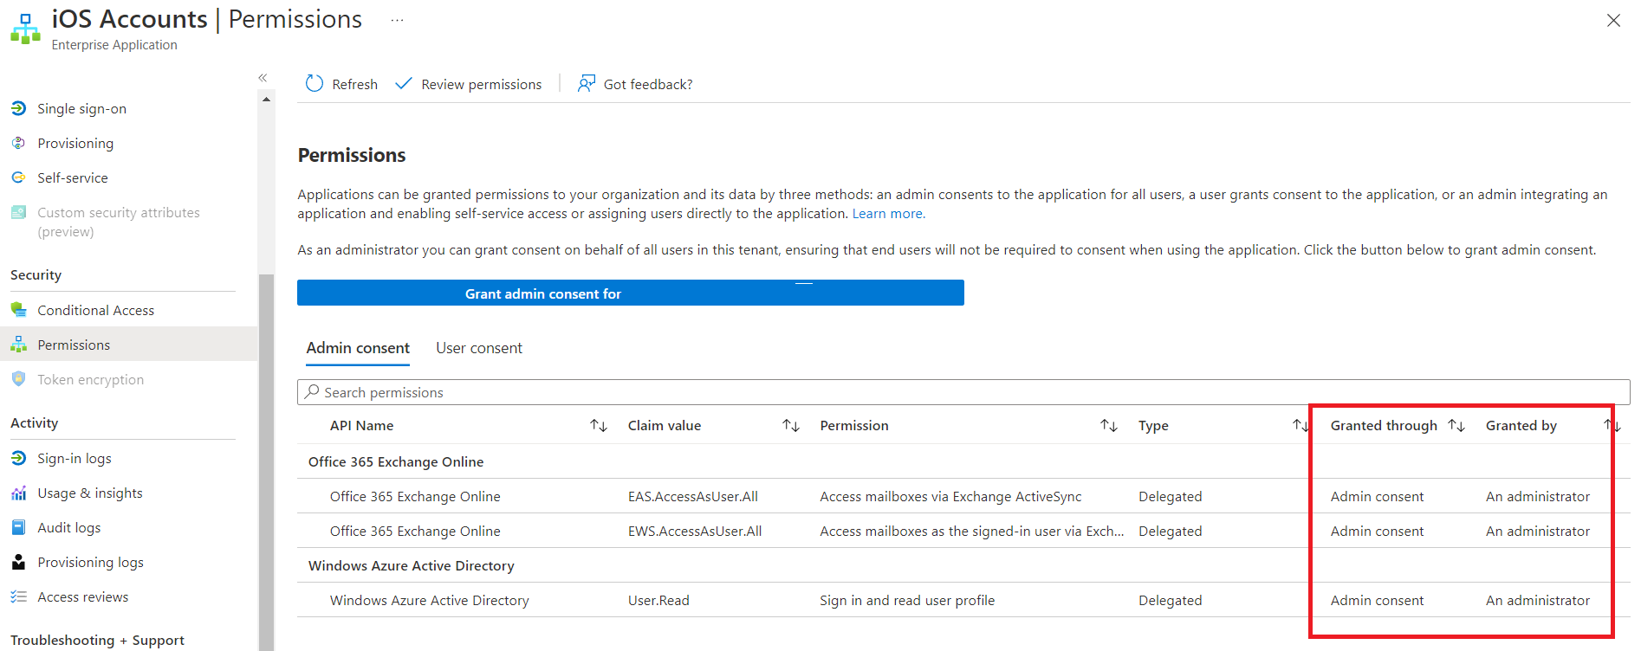The image size is (1641, 651).
Task: Click the Got feedback person icon
Action: point(587,83)
